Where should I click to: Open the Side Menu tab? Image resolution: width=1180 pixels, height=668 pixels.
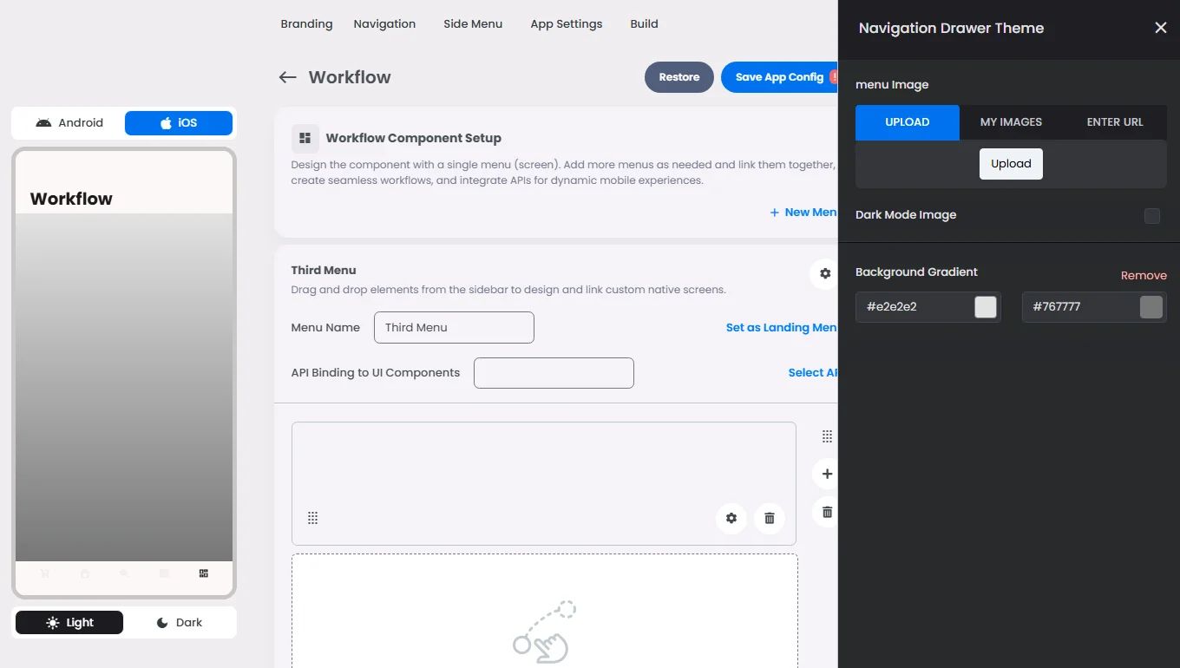coord(473,24)
